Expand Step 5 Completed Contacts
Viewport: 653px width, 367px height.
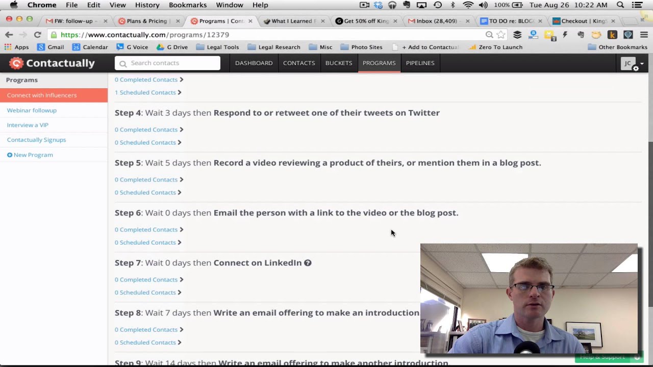point(149,180)
